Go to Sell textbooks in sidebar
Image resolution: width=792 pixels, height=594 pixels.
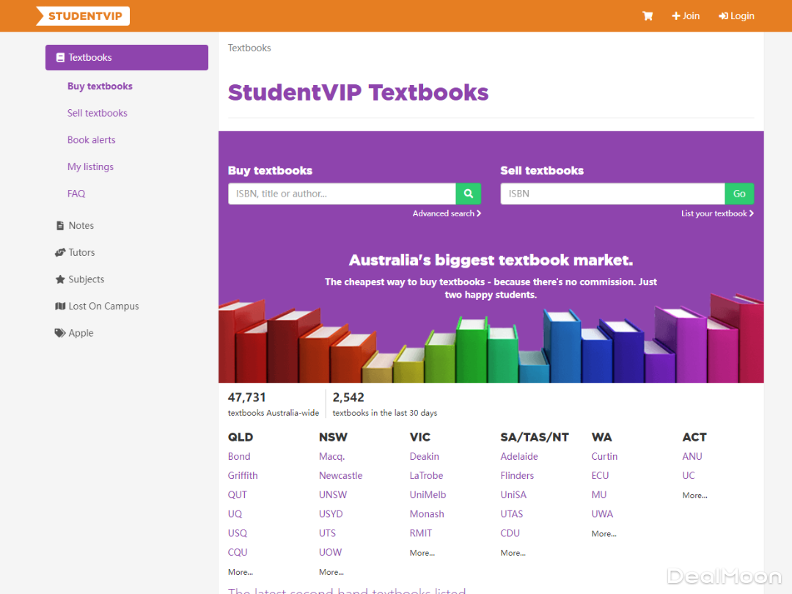(x=98, y=113)
